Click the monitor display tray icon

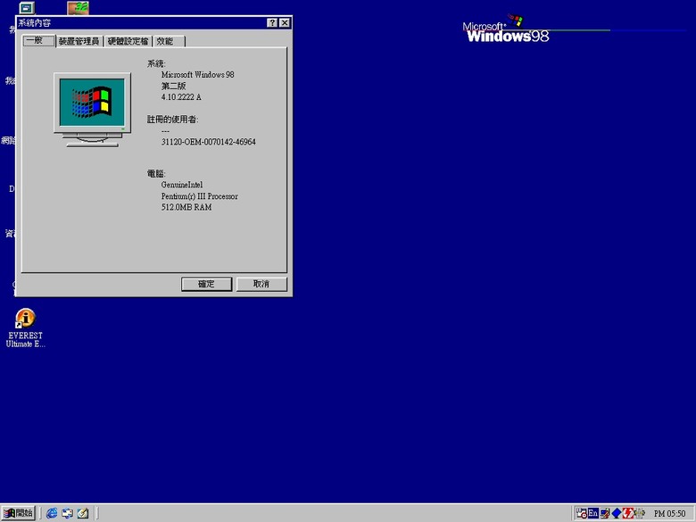click(605, 513)
